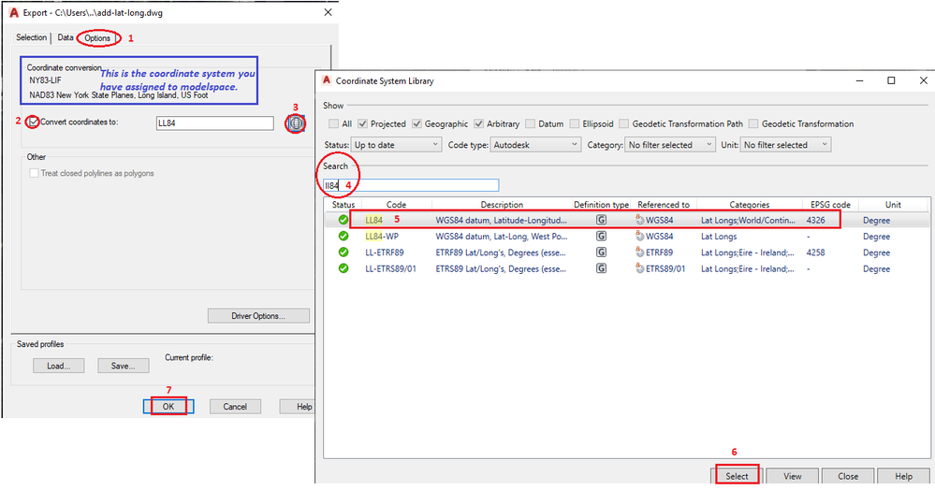Click Save profile button
This screenshot has height=490, width=935.
[x=123, y=366]
